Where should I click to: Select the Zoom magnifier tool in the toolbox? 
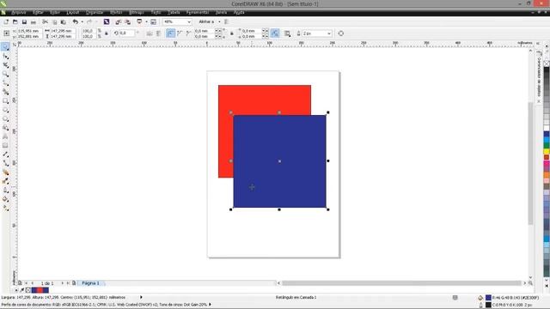tap(5, 74)
